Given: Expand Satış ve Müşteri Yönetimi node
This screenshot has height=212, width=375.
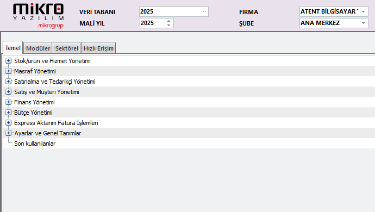Looking at the screenshot, I should [8, 92].
